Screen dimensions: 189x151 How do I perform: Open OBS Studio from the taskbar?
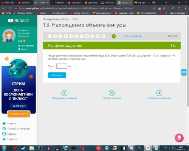coord(40,148)
